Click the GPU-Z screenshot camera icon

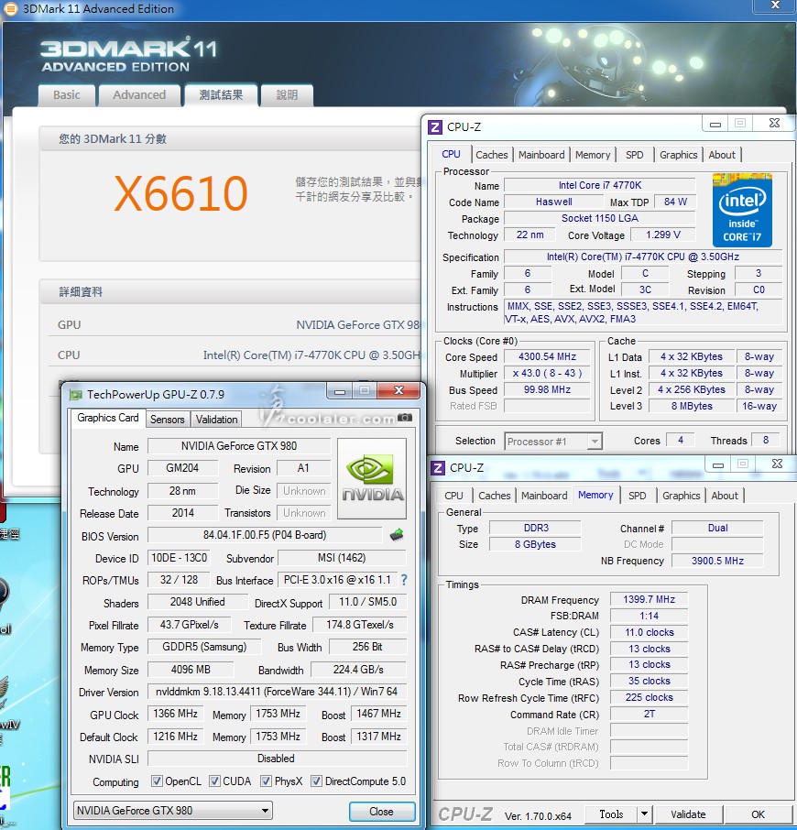point(405,418)
